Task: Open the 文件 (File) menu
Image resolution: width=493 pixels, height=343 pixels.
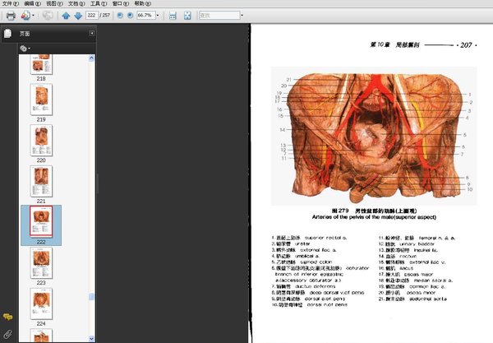Action: tap(11, 3)
